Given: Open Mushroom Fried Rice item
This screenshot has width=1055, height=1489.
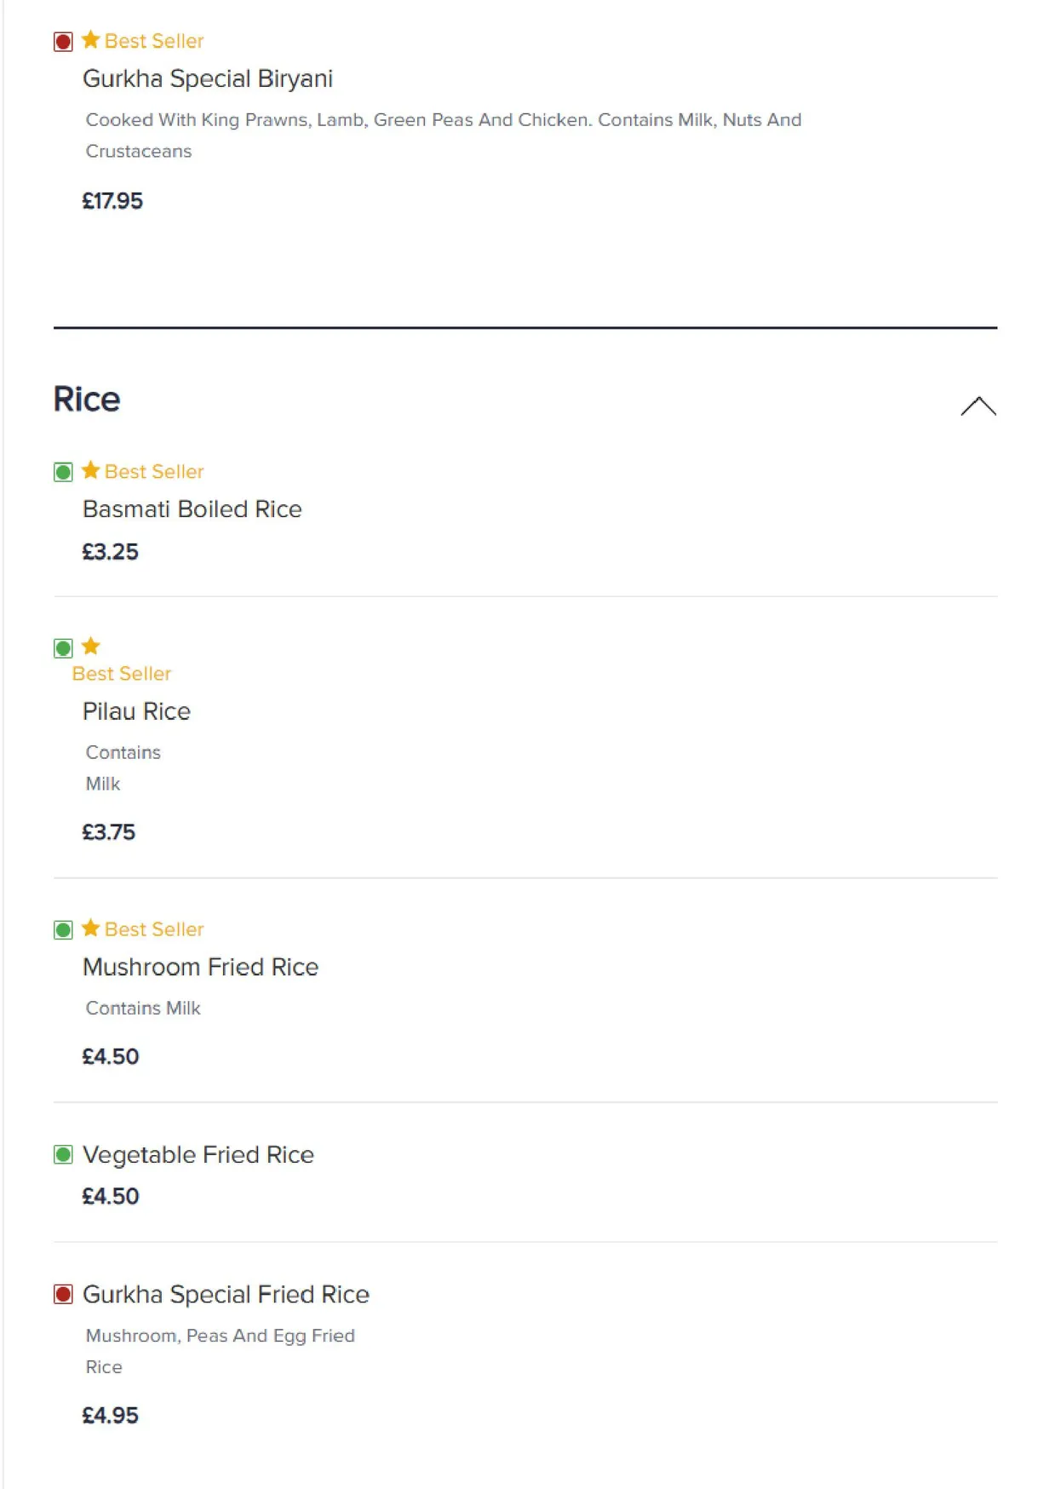Looking at the screenshot, I should coord(200,967).
